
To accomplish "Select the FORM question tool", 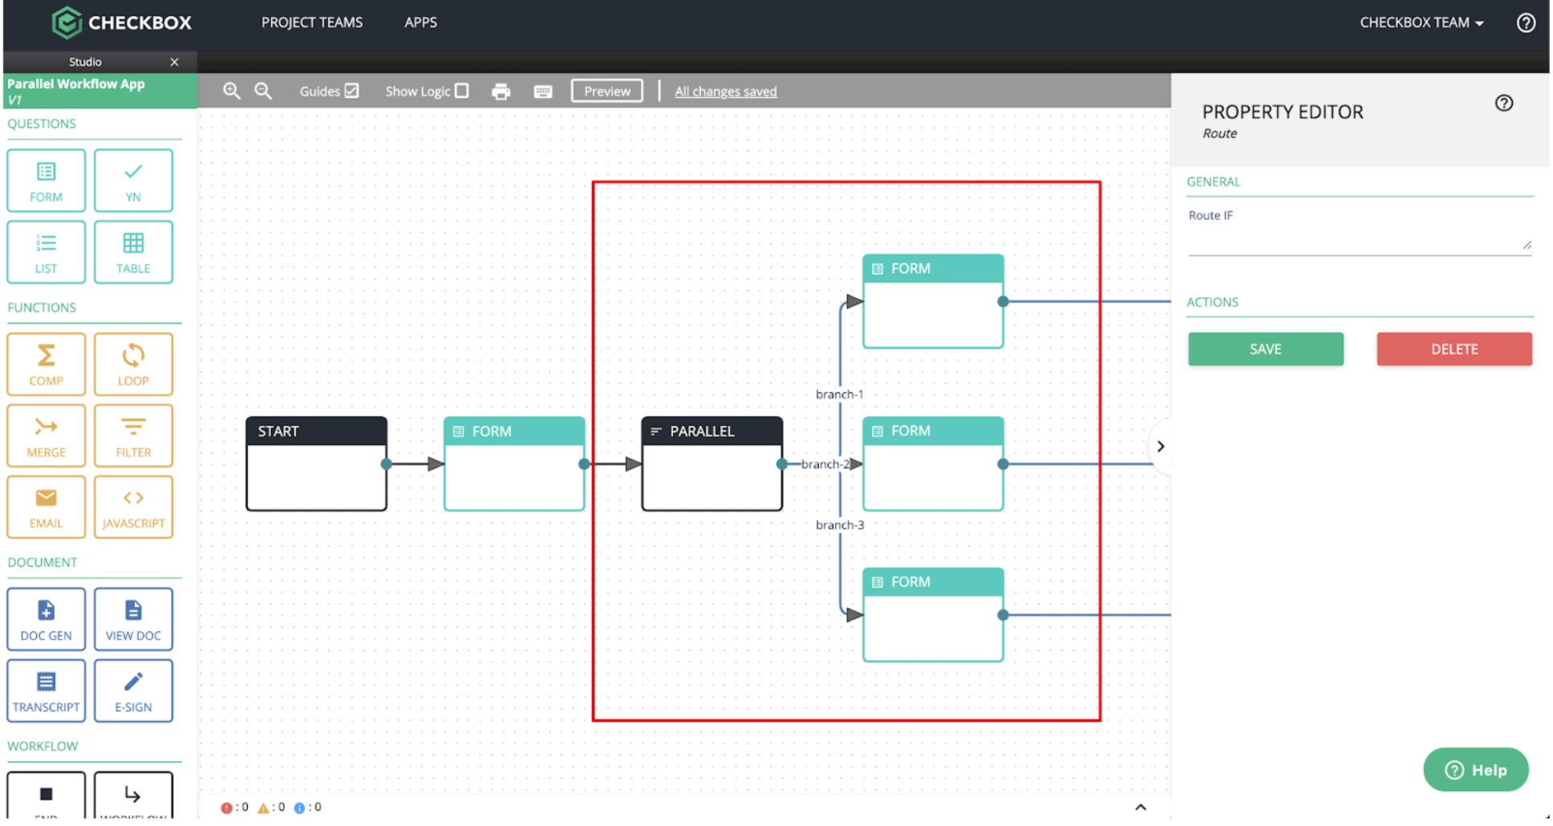I will click(46, 180).
